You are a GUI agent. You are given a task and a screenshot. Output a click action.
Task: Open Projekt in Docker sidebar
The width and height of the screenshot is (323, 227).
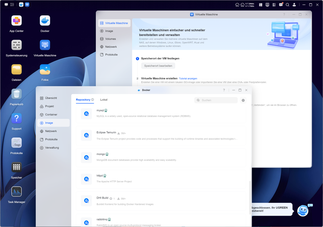point(53,106)
